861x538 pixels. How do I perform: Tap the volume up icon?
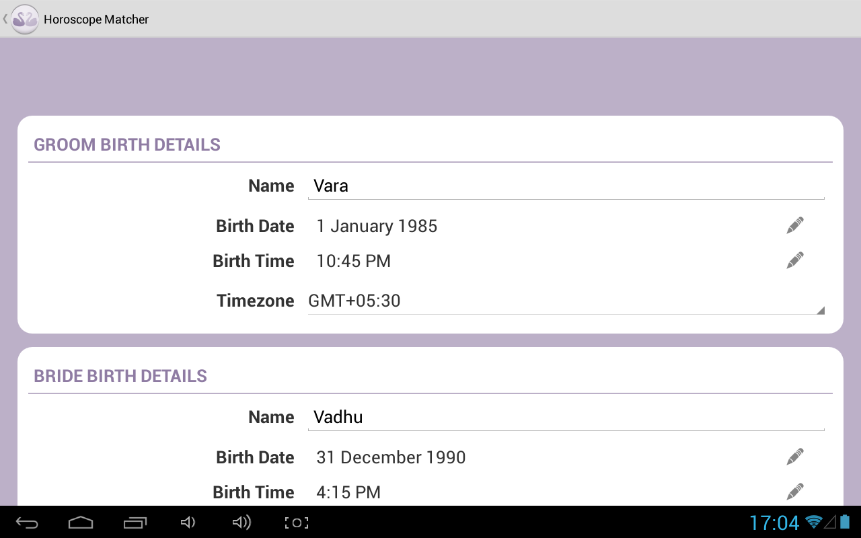point(241,523)
